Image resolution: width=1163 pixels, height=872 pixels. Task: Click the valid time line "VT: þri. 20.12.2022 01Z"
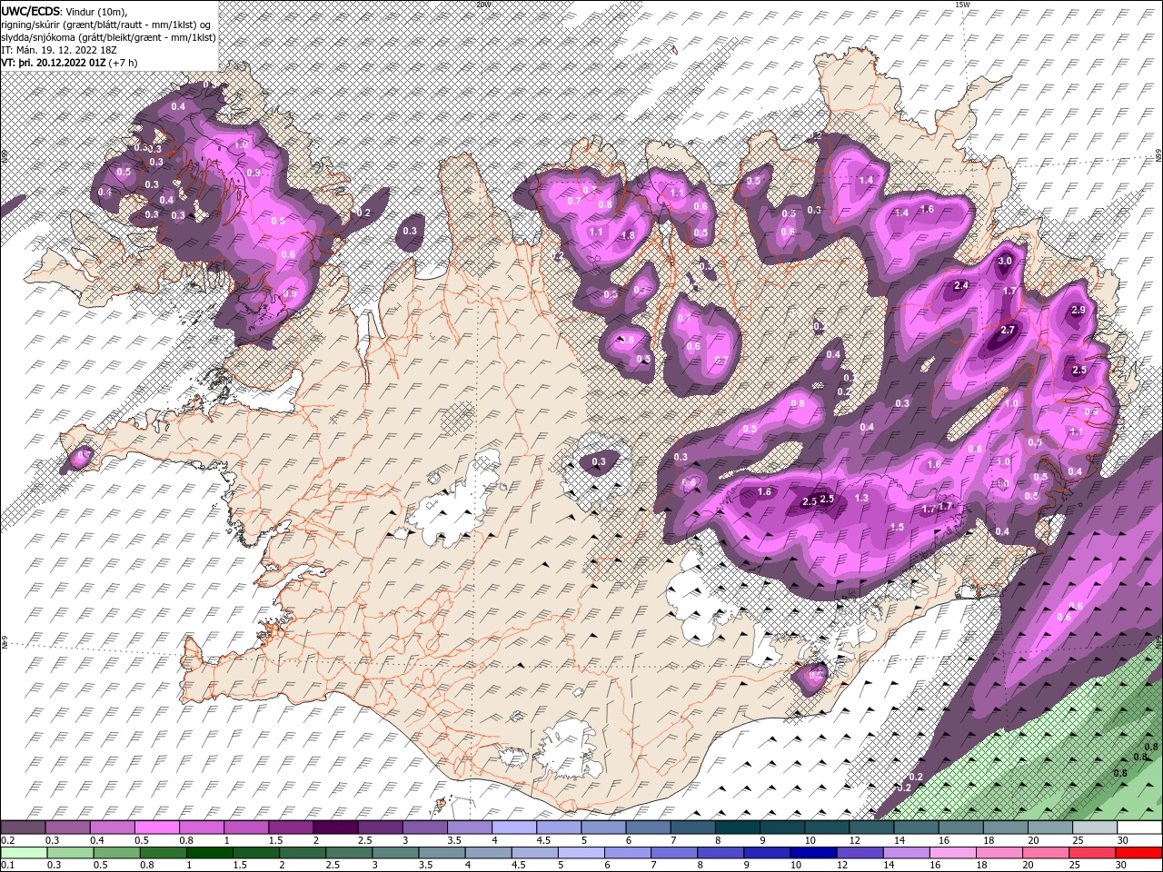pos(55,63)
